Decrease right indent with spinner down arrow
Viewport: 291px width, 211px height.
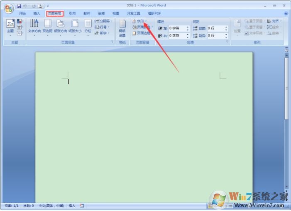point(188,37)
